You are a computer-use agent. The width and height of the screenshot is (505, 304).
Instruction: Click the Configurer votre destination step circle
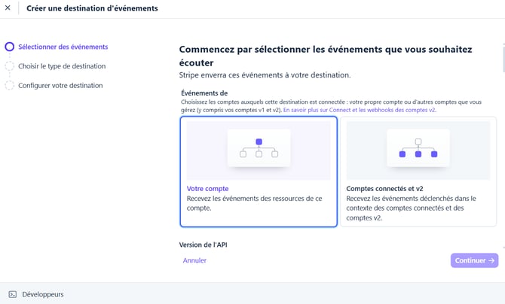click(x=9, y=86)
